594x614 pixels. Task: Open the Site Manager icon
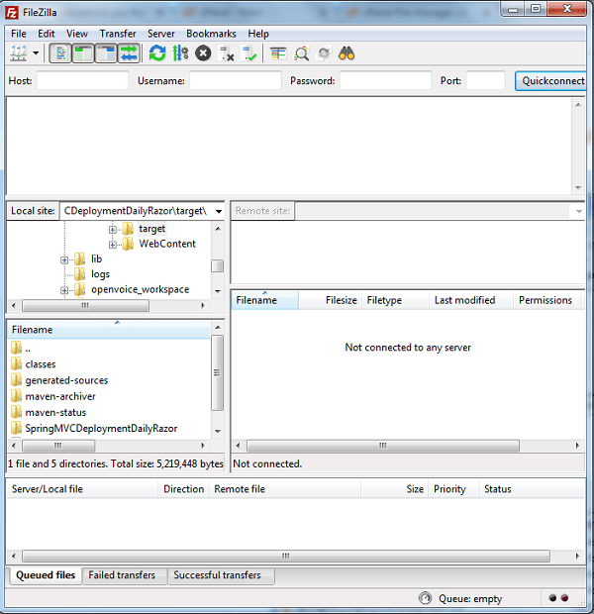point(19,53)
